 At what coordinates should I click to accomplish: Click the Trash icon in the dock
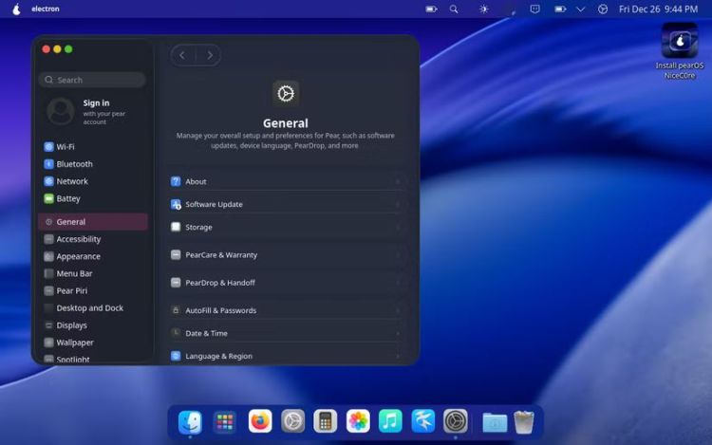(x=524, y=422)
